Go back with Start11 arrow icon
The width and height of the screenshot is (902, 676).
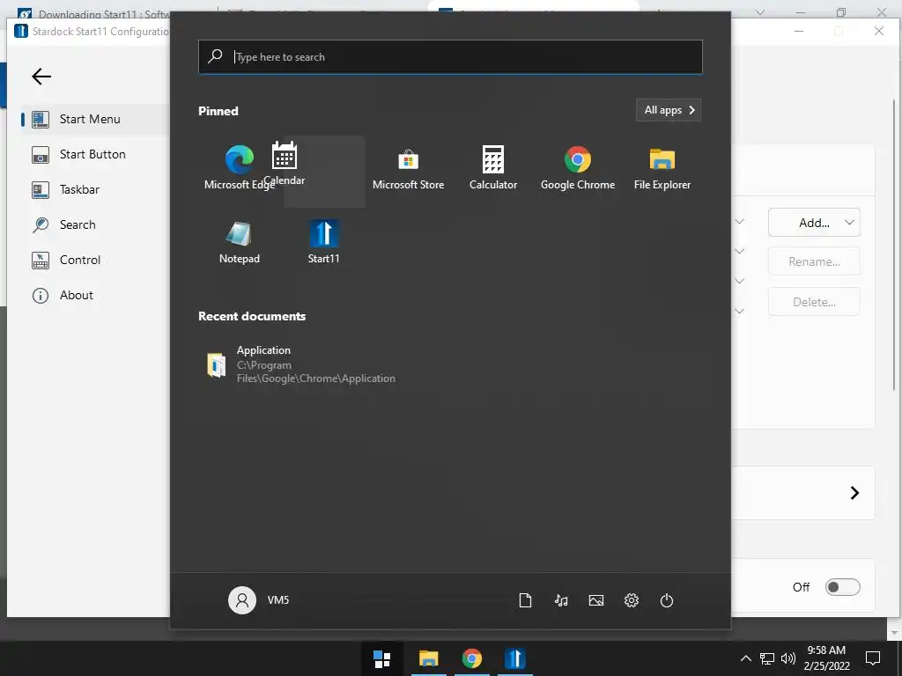(41, 77)
